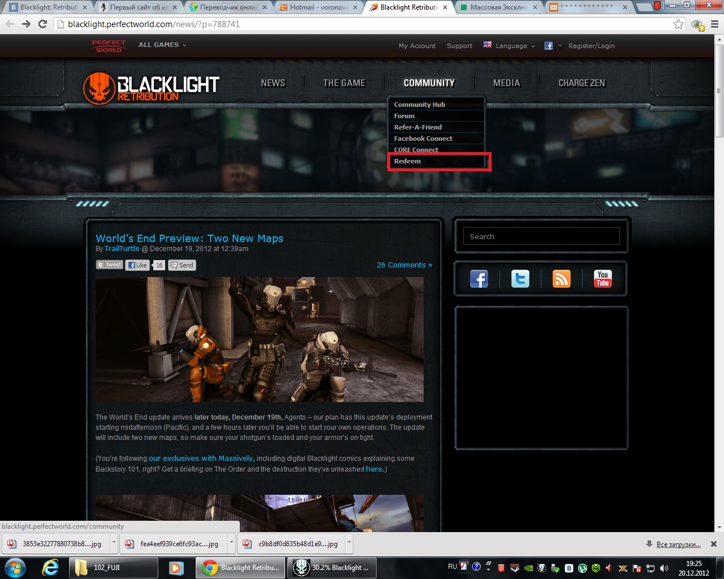Expand the ALL GAMES dropdown

tap(162, 45)
